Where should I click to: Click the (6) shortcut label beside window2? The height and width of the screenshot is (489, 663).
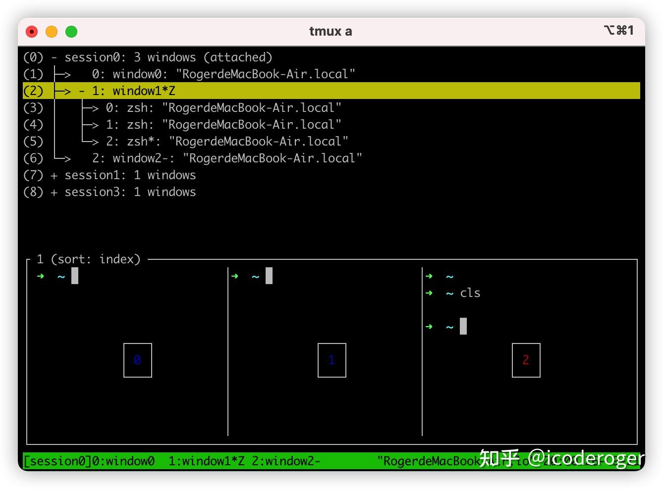(x=33, y=158)
